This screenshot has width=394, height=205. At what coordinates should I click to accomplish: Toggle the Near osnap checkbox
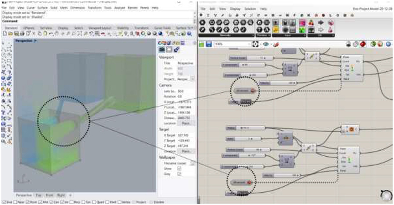pyautogui.click(x=15, y=202)
